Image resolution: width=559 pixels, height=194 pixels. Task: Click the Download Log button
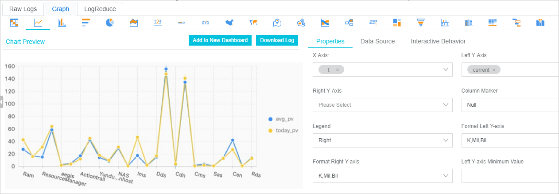tap(277, 40)
